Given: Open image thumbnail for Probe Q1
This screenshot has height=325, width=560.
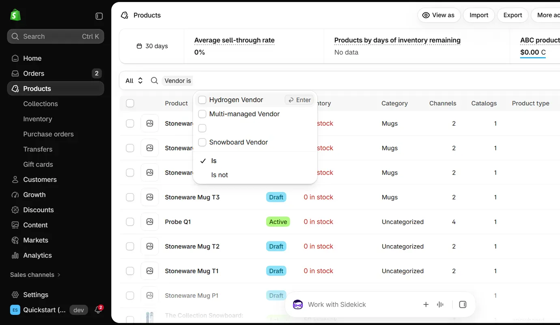Looking at the screenshot, I should pos(150,222).
